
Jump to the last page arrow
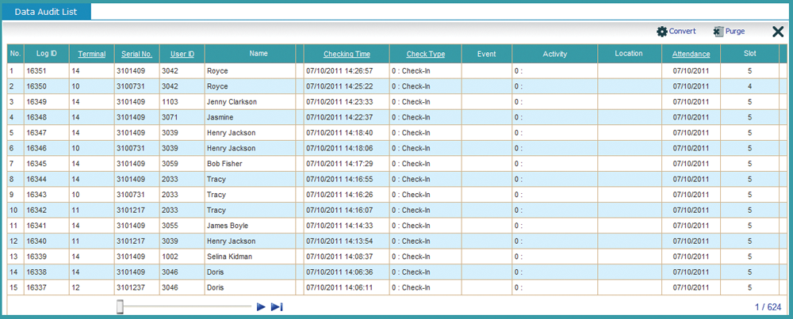[277, 307]
